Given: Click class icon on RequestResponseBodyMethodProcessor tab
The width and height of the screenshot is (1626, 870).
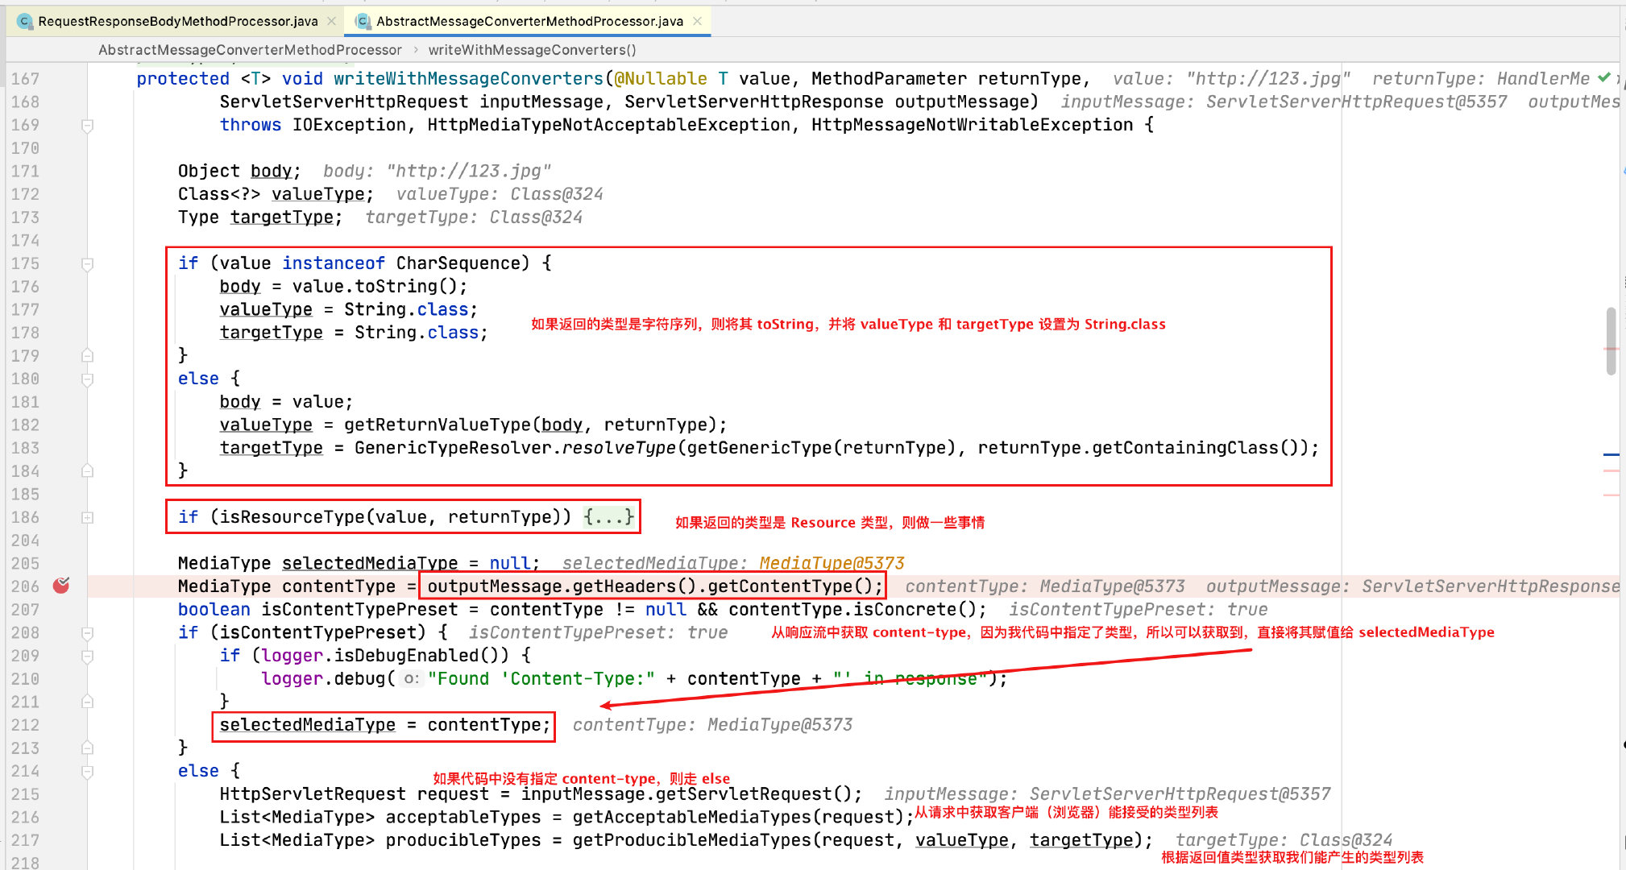Looking at the screenshot, I should 25,22.
